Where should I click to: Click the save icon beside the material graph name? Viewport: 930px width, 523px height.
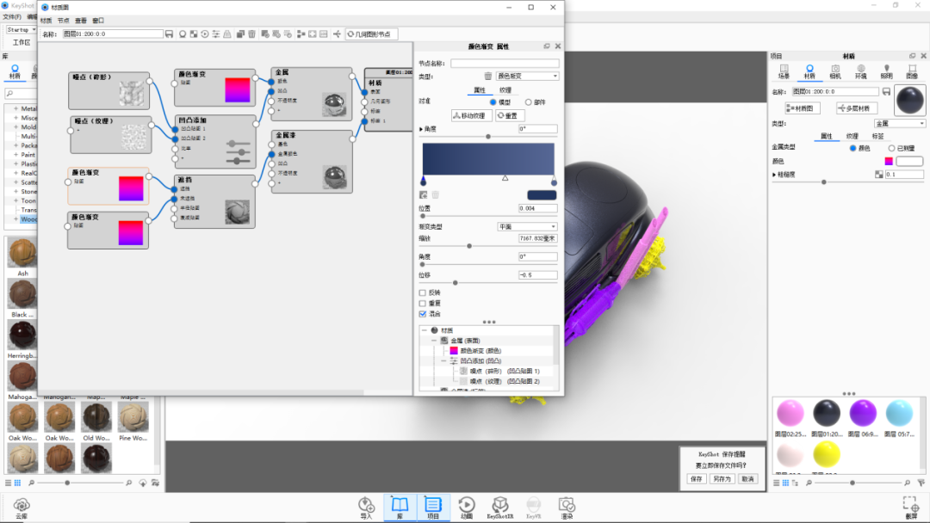[x=169, y=34]
